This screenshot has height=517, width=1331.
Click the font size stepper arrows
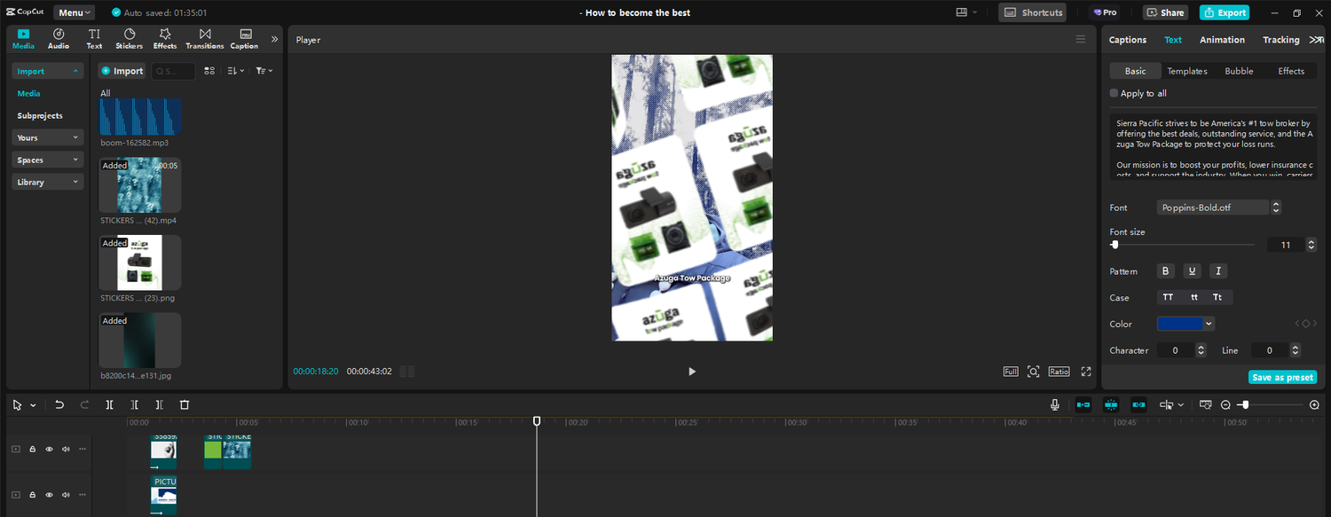1311,245
